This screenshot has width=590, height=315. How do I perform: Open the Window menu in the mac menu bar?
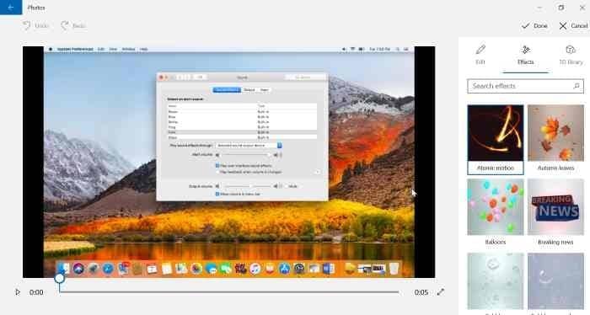coord(128,49)
